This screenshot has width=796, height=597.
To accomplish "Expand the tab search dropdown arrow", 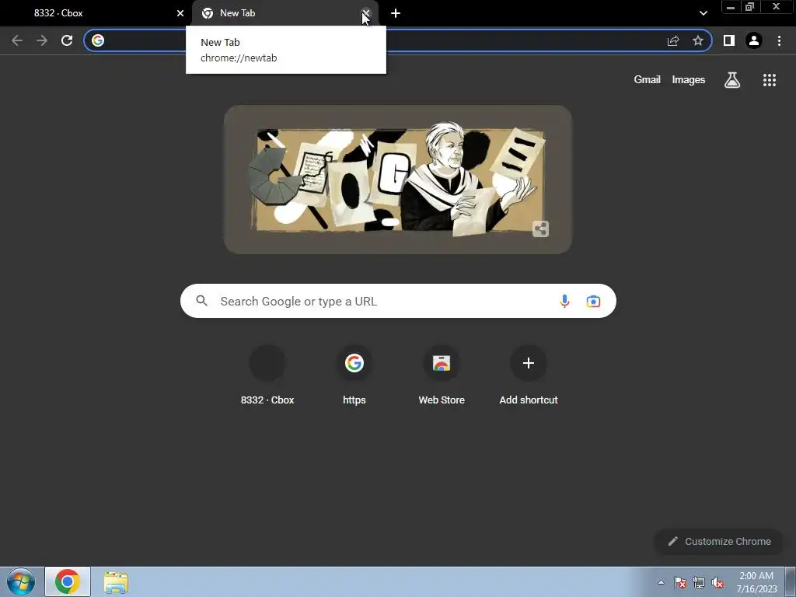I will click(x=703, y=13).
